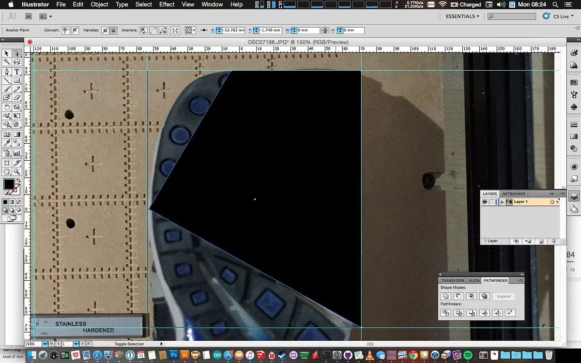The width and height of the screenshot is (581, 363).
Task: Switch to the ARTBOARDS tab
Action: tap(514, 194)
